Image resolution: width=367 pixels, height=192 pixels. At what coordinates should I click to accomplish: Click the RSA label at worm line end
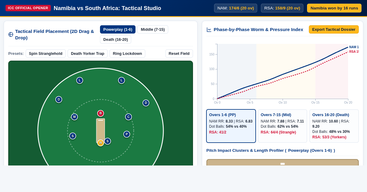pyautogui.click(x=354, y=52)
